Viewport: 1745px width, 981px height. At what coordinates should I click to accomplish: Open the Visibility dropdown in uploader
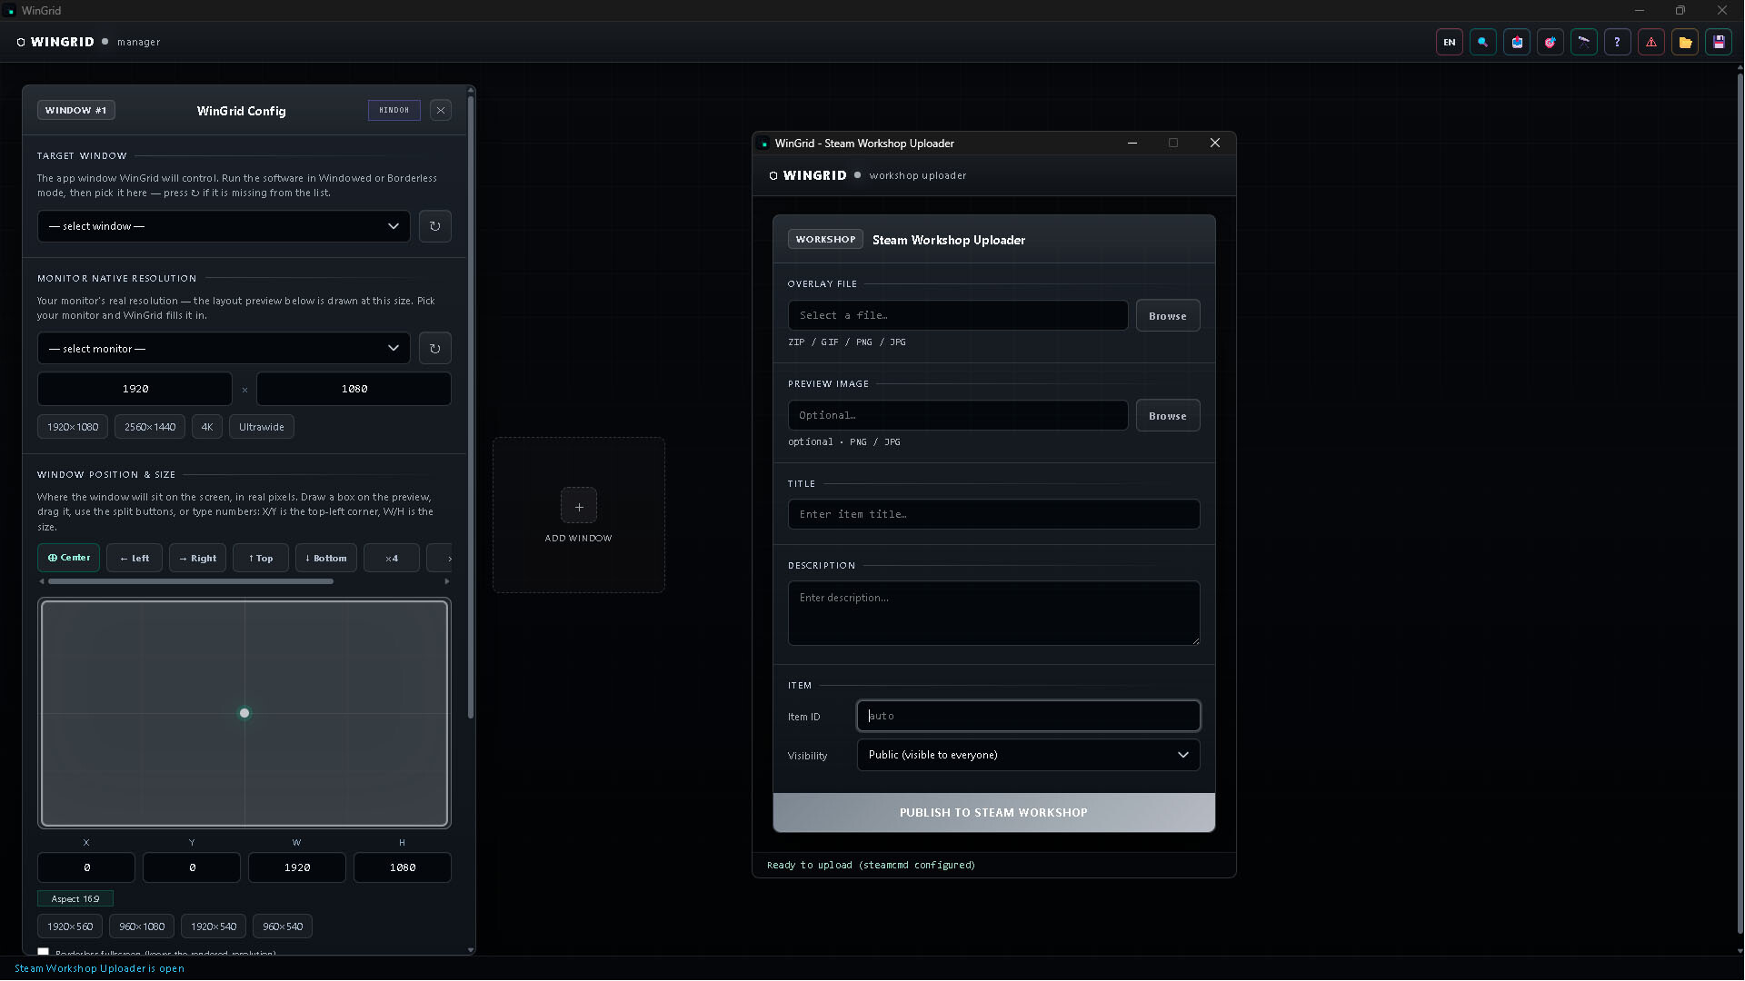(x=1028, y=755)
